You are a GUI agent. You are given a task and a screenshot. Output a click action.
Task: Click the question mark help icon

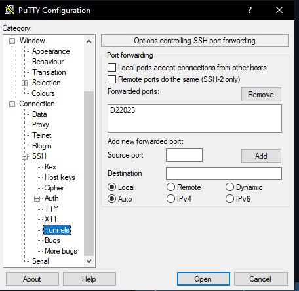pyautogui.click(x=250, y=10)
